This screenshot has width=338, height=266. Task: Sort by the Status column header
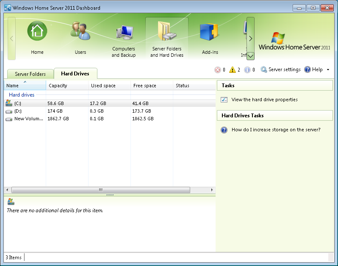tap(194, 86)
